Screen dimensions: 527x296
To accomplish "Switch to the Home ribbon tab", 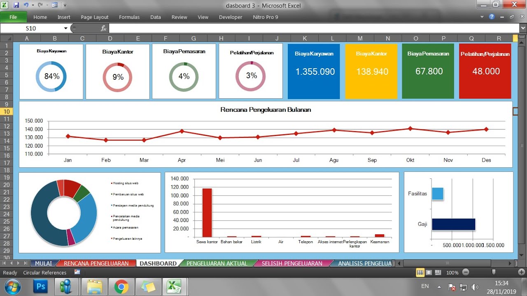I will (40, 17).
